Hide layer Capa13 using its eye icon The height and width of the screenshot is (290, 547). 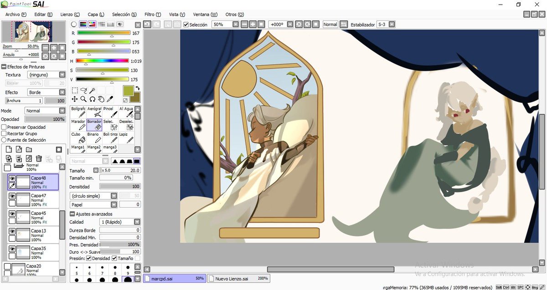click(12, 231)
